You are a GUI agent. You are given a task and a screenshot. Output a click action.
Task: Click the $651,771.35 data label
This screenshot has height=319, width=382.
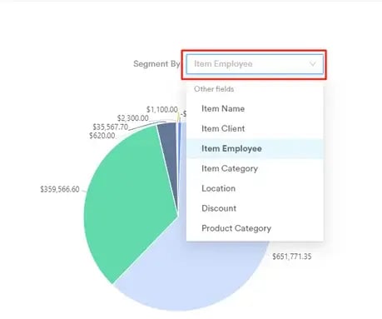(x=292, y=257)
